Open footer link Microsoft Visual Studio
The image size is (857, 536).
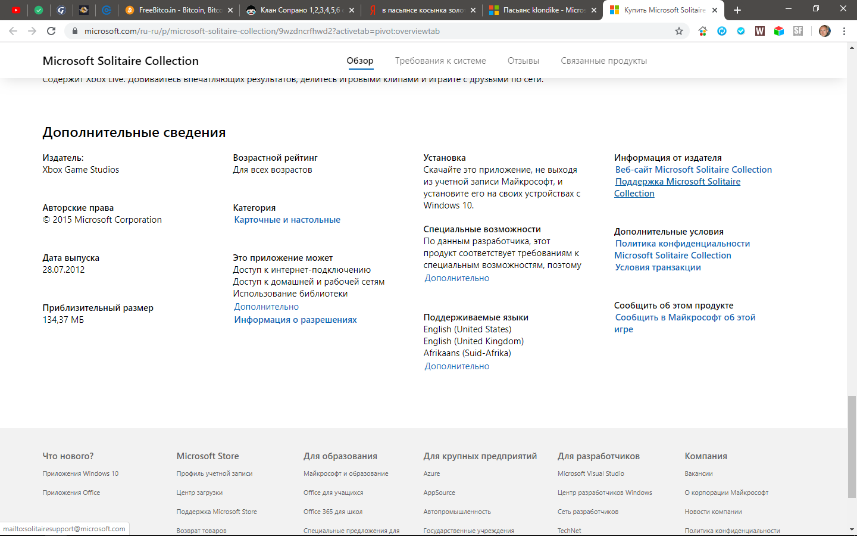click(591, 473)
